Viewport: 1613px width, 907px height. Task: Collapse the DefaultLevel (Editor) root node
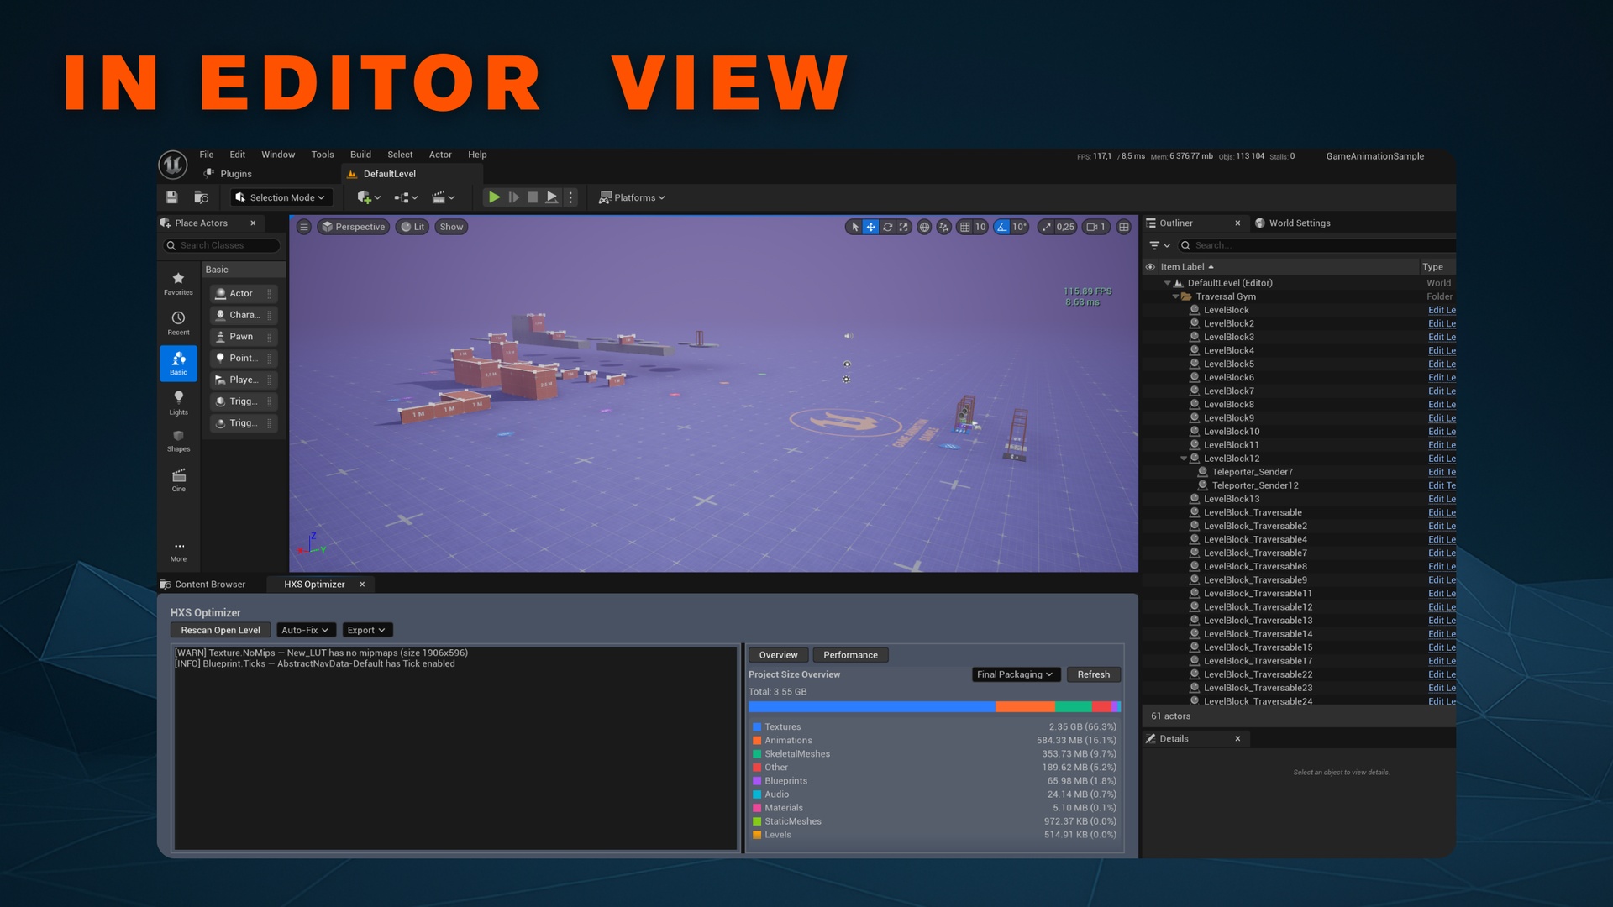coord(1167,283)
